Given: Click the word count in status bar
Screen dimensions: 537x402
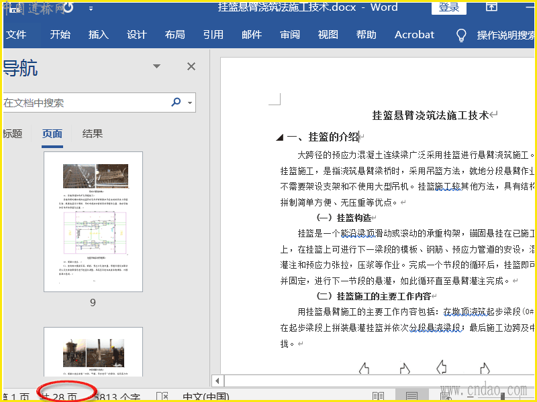Looking at the screenshot, I should [x=117, y=397].
